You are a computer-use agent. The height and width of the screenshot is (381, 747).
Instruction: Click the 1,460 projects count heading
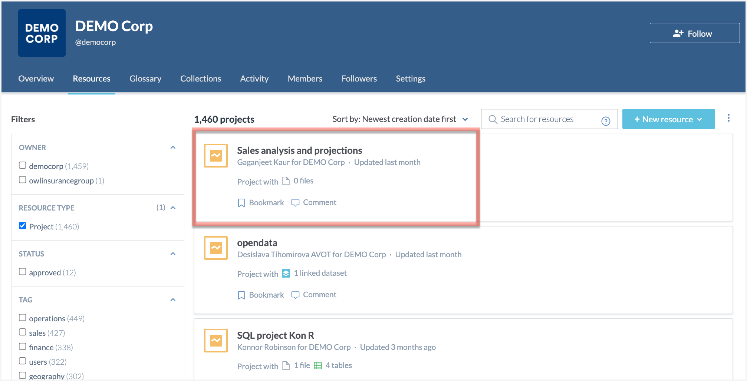[x=224, y=119]
